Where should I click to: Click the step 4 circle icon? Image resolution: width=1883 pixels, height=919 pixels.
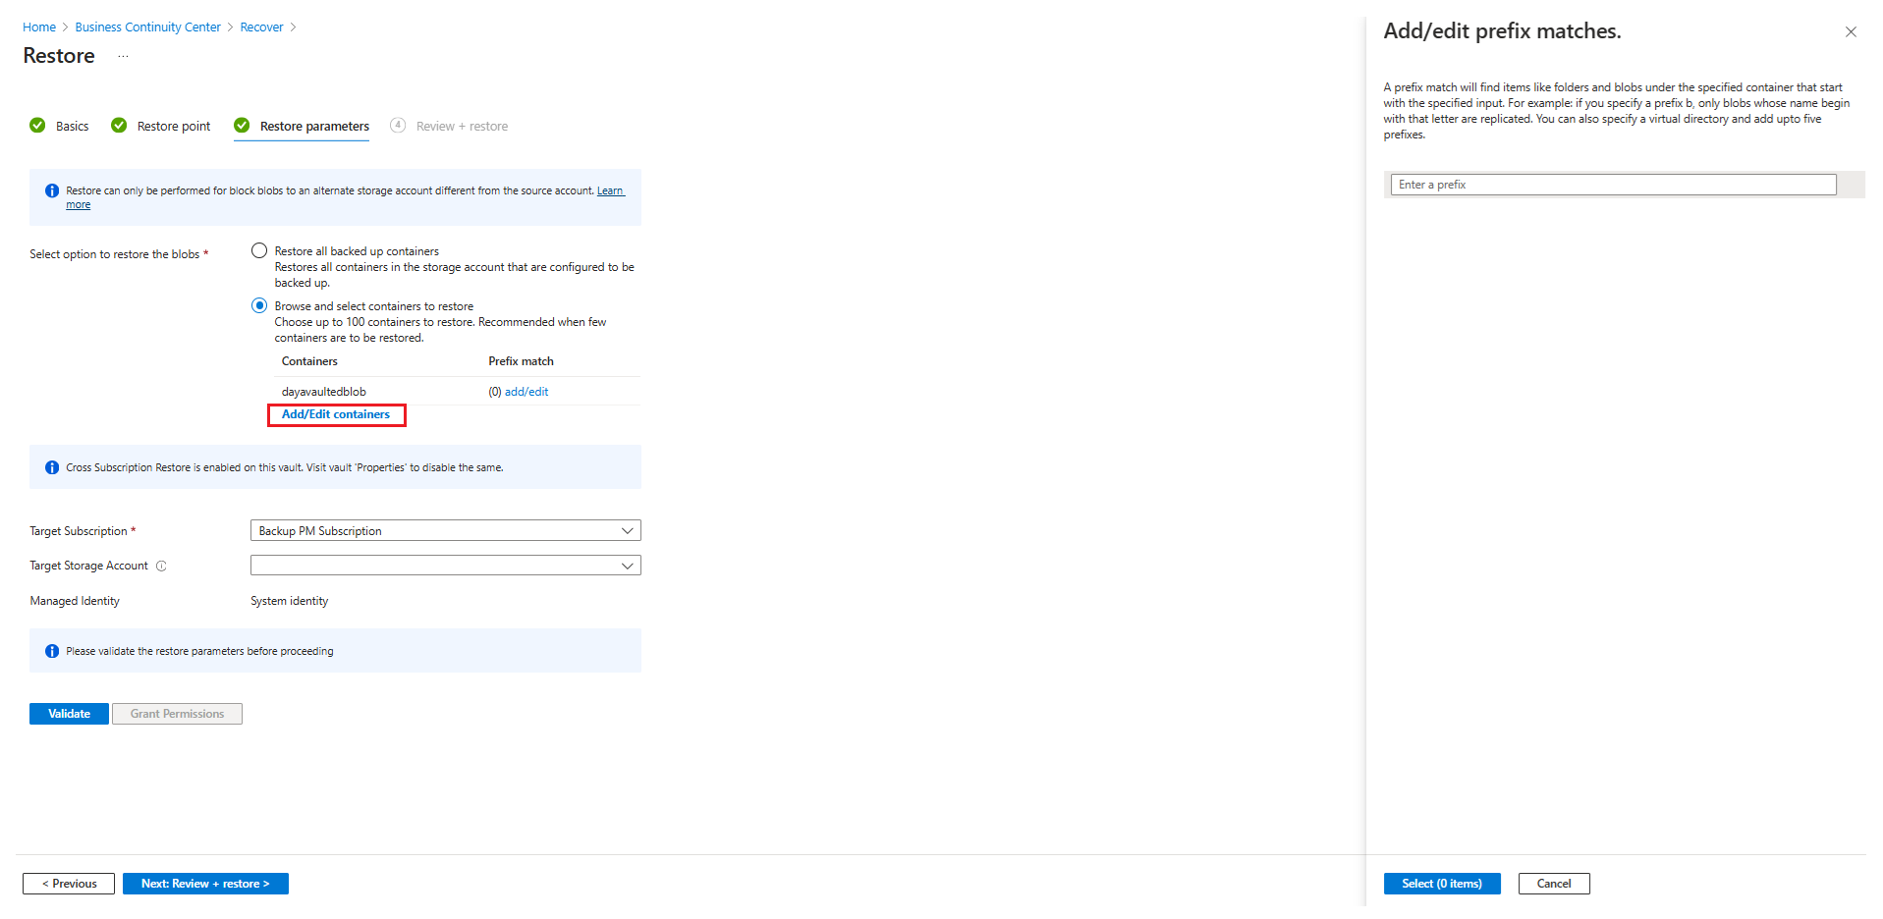coord(398,126)
